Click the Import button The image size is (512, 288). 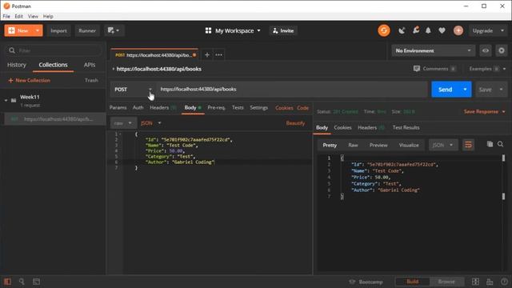(58, 30)
